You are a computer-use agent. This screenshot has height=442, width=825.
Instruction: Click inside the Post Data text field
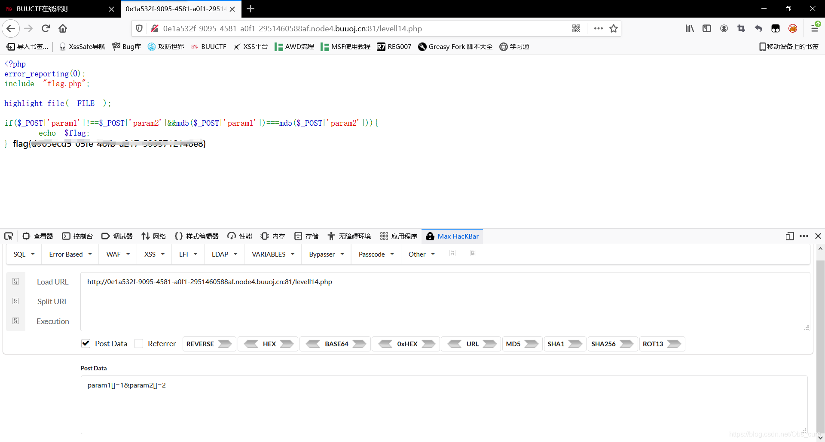point(443,404)
